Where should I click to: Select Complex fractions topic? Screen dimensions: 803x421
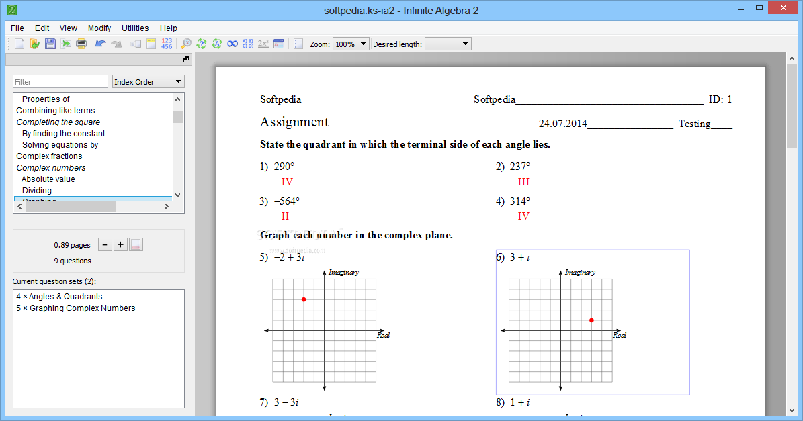click(49, 156)
